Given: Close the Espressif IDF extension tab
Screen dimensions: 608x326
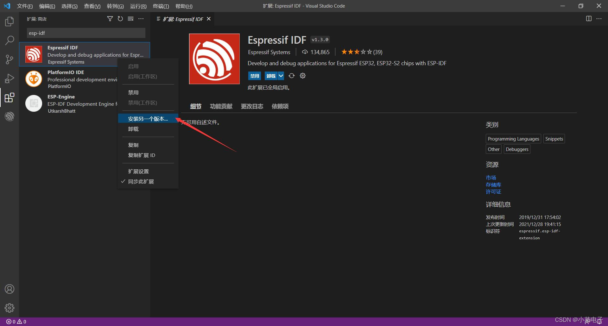Looking at the screenshot, I should [209, 19].
